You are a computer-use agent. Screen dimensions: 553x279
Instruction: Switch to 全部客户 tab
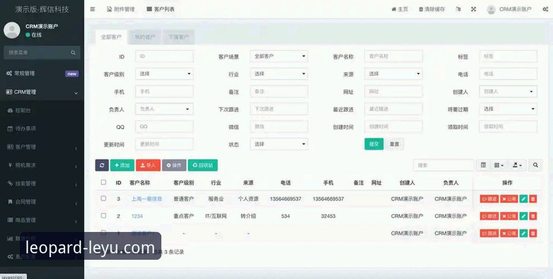coord(111,37)
